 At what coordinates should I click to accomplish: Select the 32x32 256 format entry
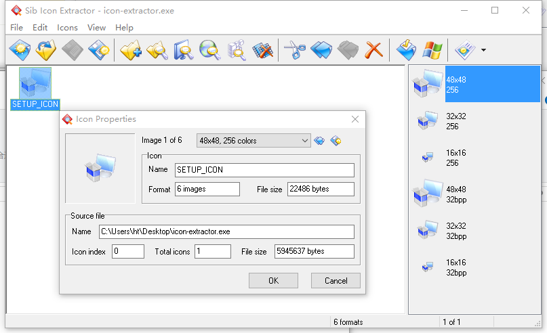pos(474,121)
